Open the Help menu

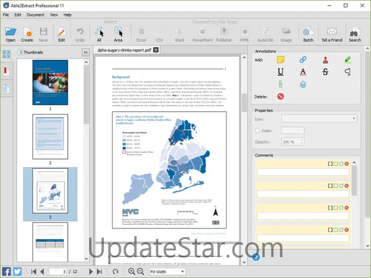(x=68, y=15)
